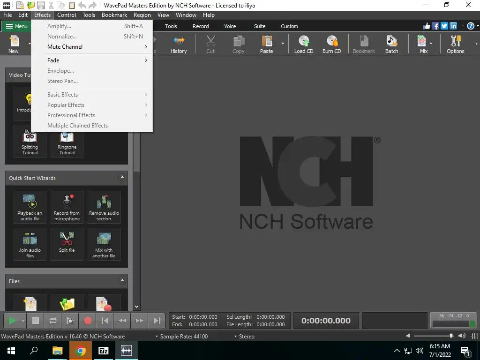Open the help icon dropdown arrow

477,26
